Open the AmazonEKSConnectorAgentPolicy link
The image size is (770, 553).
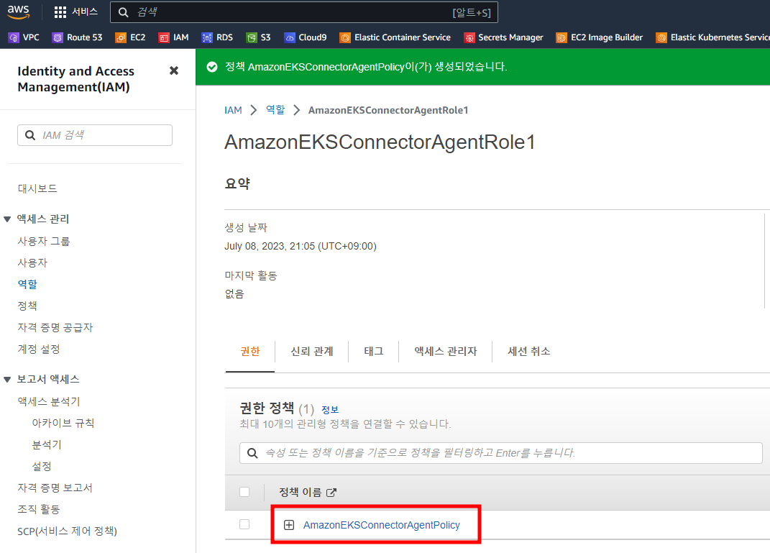tap(382, 525)
